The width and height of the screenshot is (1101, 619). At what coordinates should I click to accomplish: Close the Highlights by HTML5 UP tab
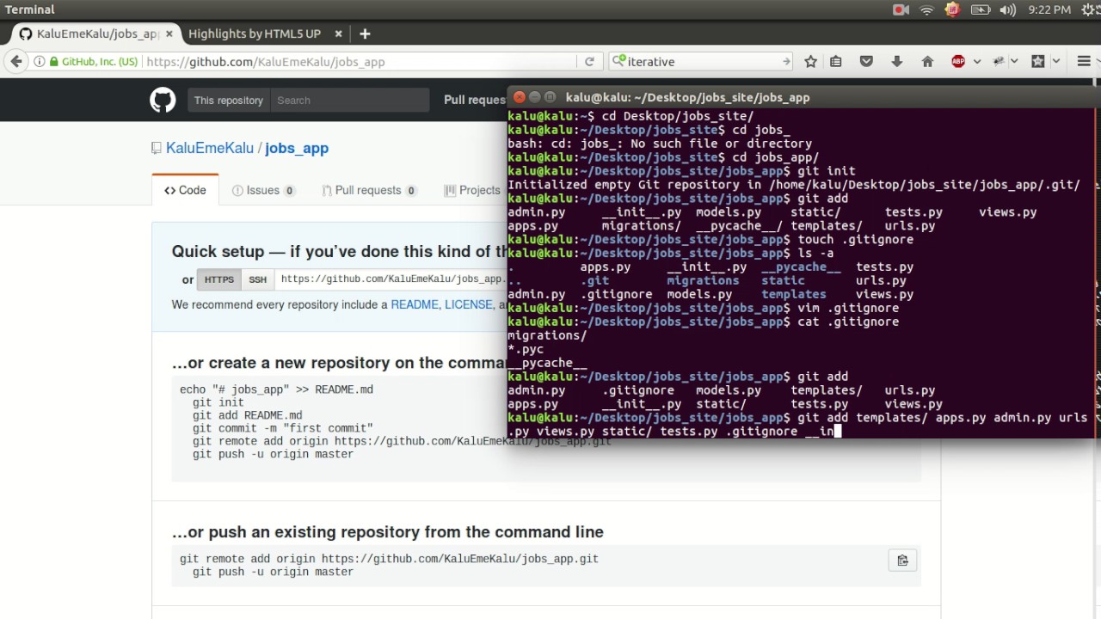[x=338, y=34]
